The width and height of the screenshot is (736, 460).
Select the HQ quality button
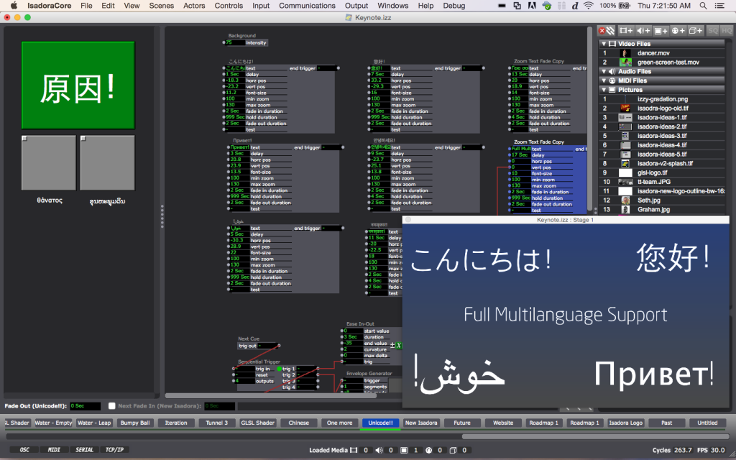tap(727, 31)
